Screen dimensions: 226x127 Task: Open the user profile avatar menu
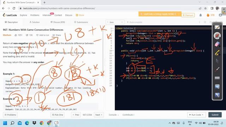(220, 15)
